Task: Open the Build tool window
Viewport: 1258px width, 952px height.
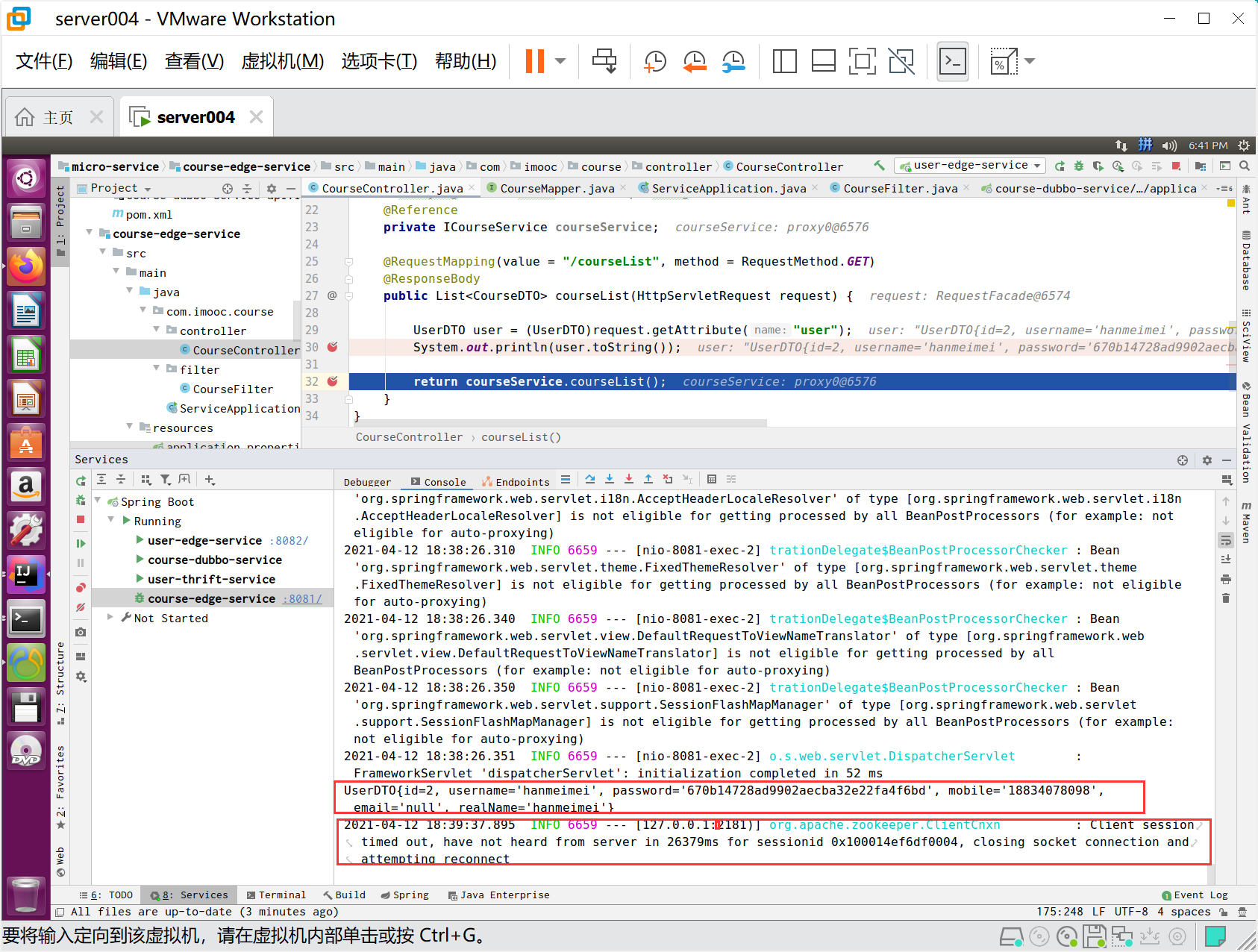Action: [344, 895]
